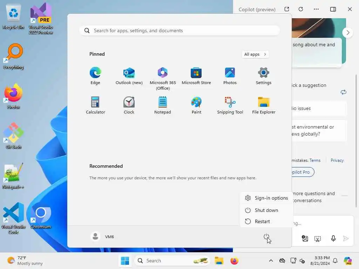Choose Sign-in options from power menu
The width and height of the screenshot is (359, 269).
point(266,198)
